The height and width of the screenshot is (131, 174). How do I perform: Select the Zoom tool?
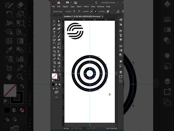coord(59,70)
